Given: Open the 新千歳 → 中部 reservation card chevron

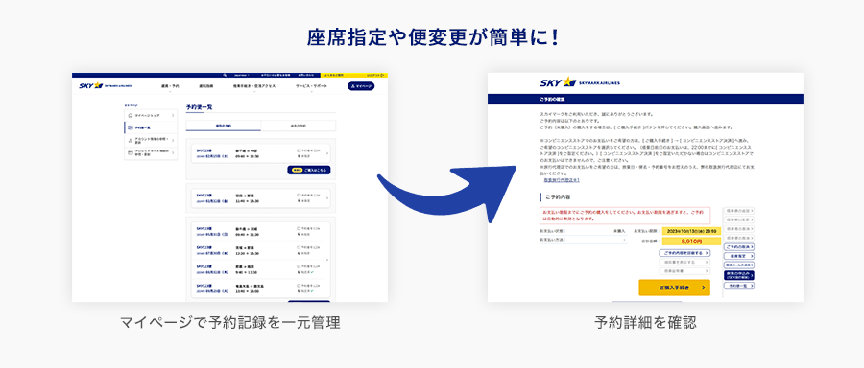Looking at the screenshot, I should 326,153.
